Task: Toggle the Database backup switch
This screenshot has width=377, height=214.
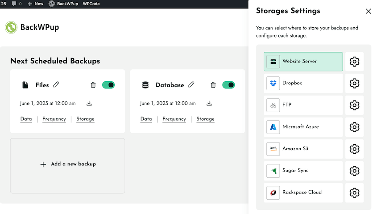Action: click(228, 85)
